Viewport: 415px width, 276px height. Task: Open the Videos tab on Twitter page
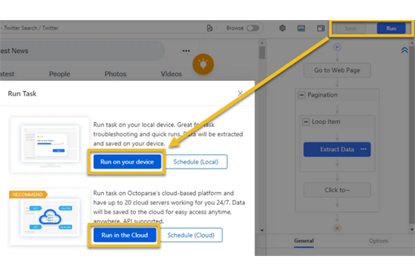(x=172, y=74)
